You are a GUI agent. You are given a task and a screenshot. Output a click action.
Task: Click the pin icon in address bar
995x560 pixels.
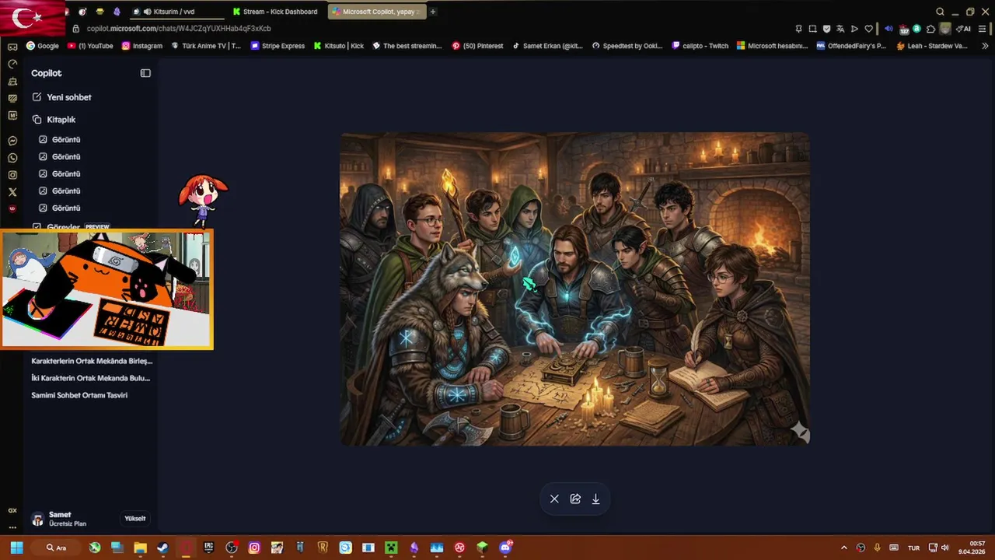click(x=799, y=29)
